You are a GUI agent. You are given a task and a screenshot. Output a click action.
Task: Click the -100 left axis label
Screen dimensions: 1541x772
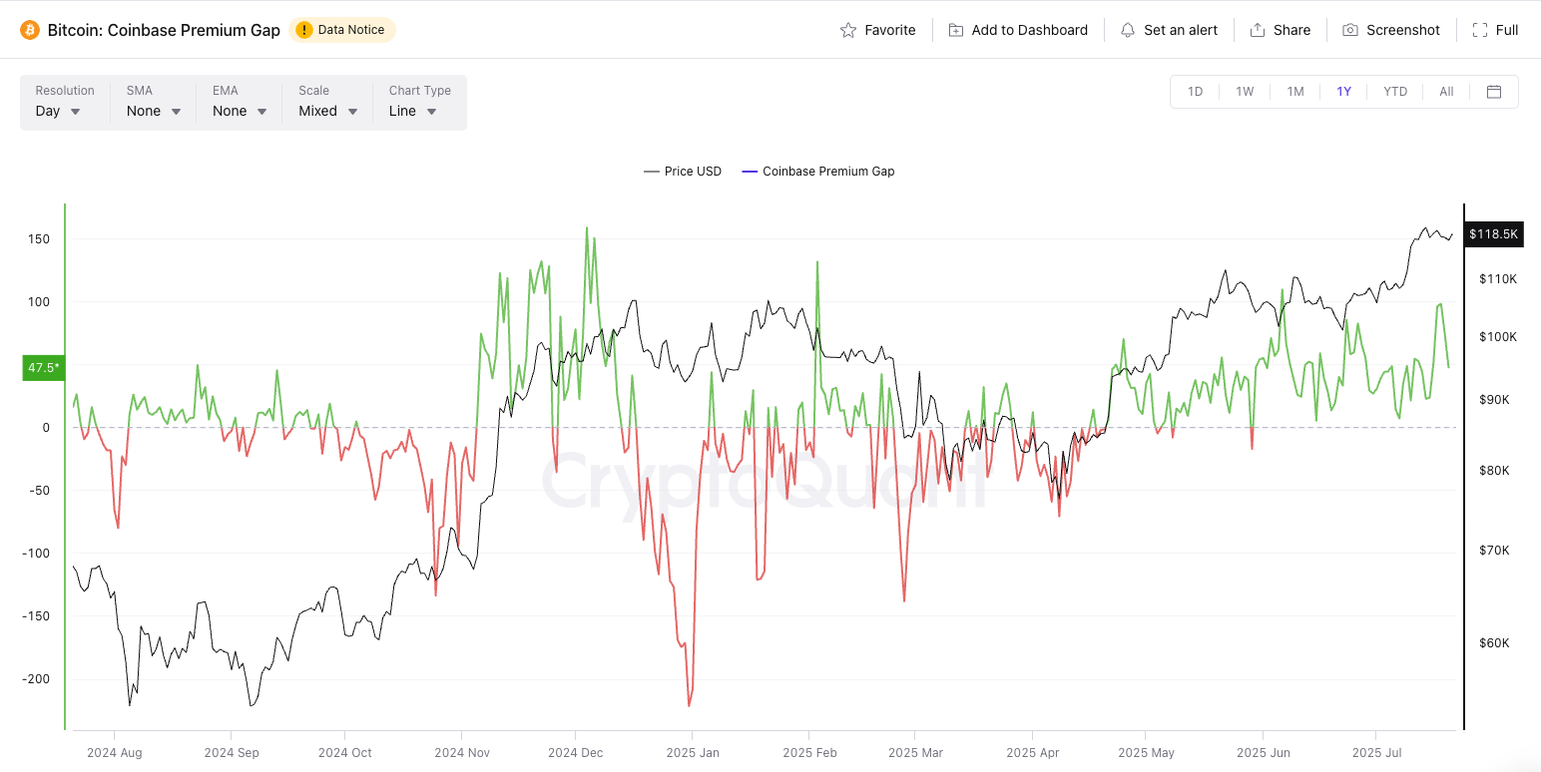coord(36,554)
